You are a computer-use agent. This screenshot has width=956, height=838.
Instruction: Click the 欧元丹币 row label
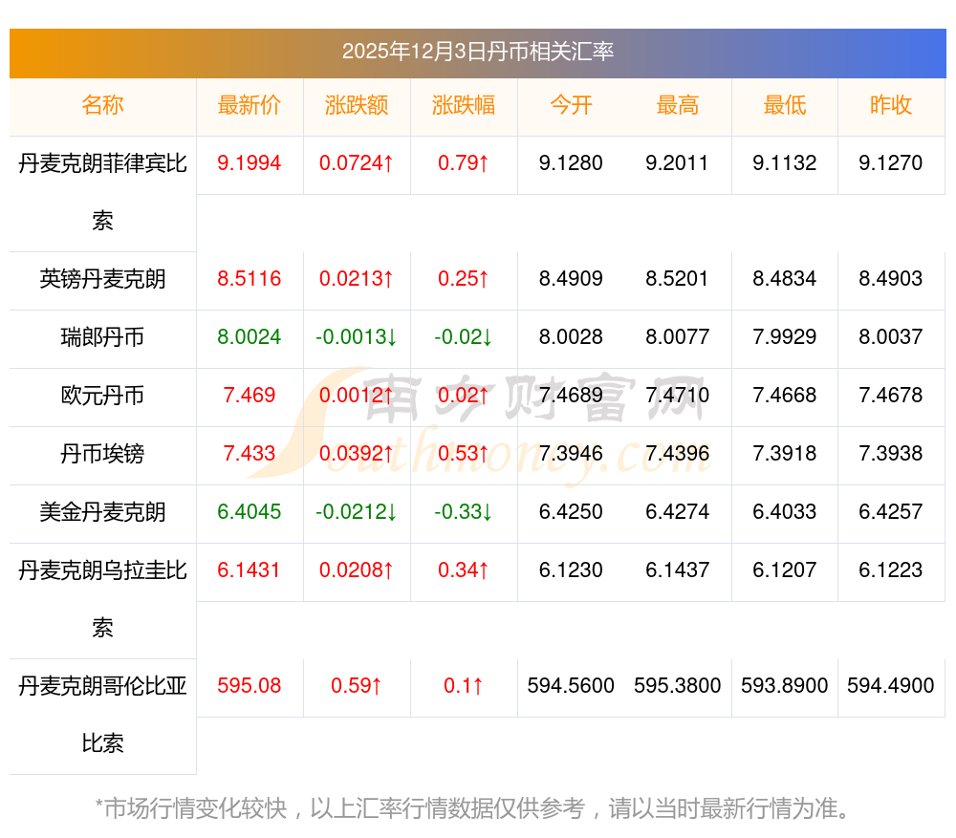point(102,396)
